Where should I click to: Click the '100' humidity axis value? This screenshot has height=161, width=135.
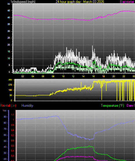5,111
